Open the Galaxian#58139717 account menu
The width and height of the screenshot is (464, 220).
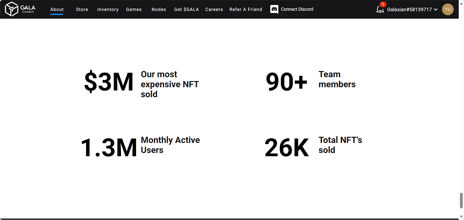coord(409,10)
